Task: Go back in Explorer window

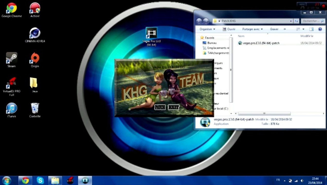Action: click(x=199, y=21)
